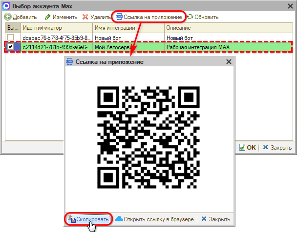297x232 pixels.
Task: Click the identifier dcabac76 cell
Action: (56, 38)
